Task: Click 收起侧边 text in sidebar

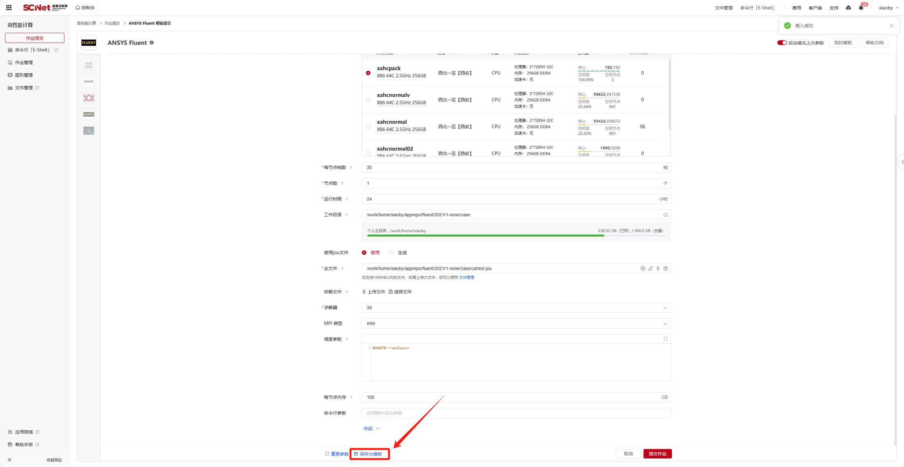Action: (54, 460)
